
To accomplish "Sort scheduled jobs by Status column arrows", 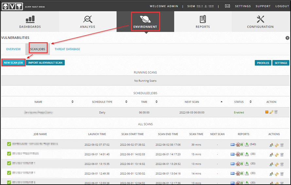I will [250, 102].
